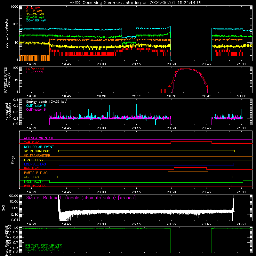Click the BAD PACKETS flag label
This screenshot has width=256, height=256.
click(x=35, y=186)
